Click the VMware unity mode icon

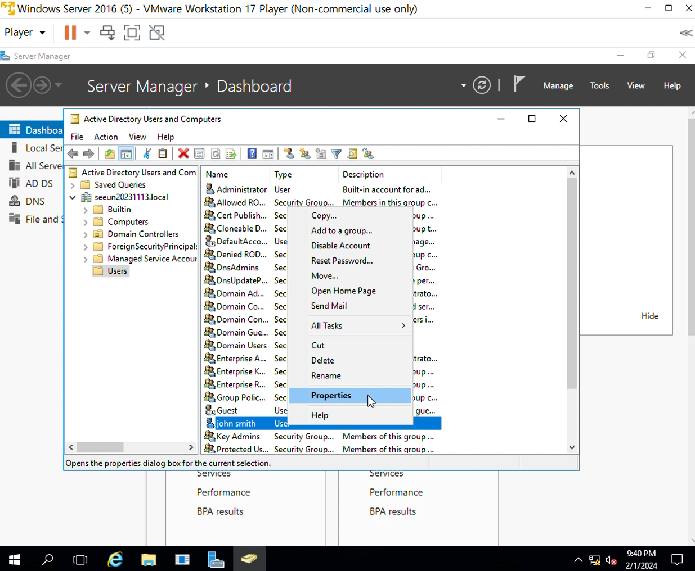(x=157, y=33)
